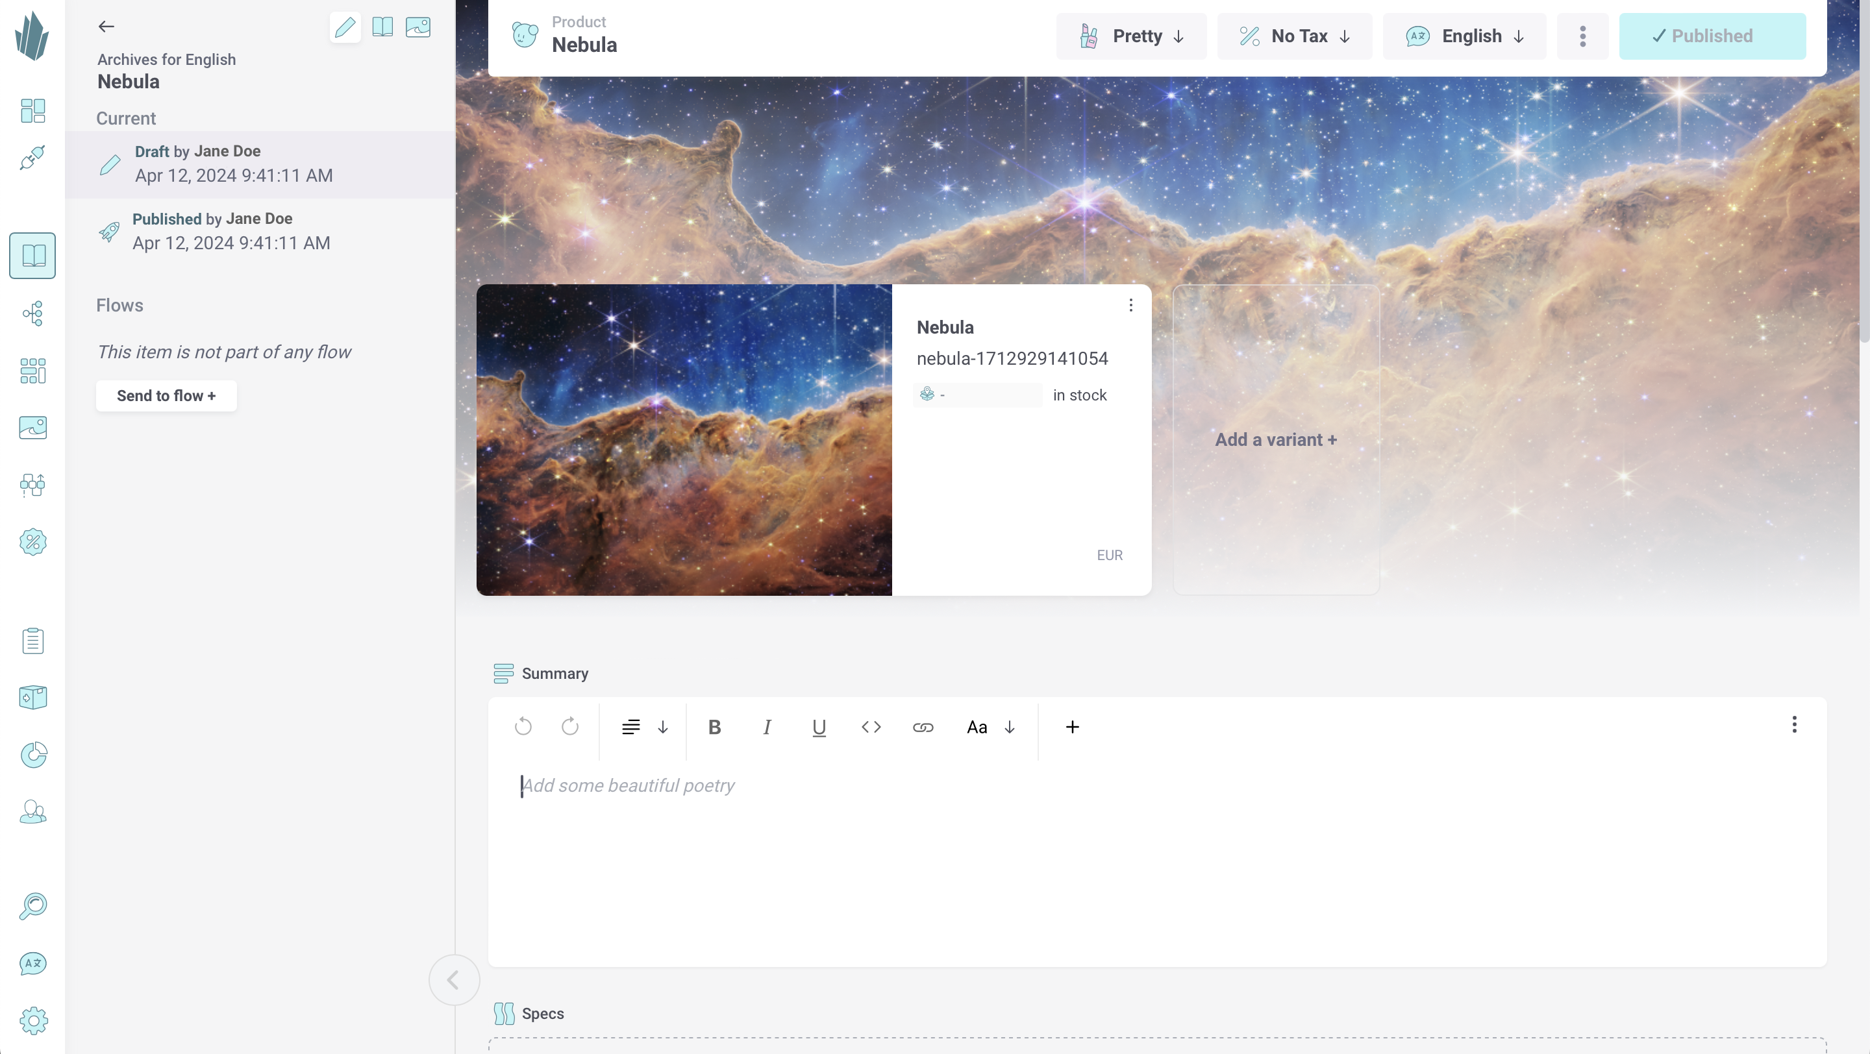Open the package box icon in sidebar
The width and height of the screenshot is (1870, 1054).
32,697
